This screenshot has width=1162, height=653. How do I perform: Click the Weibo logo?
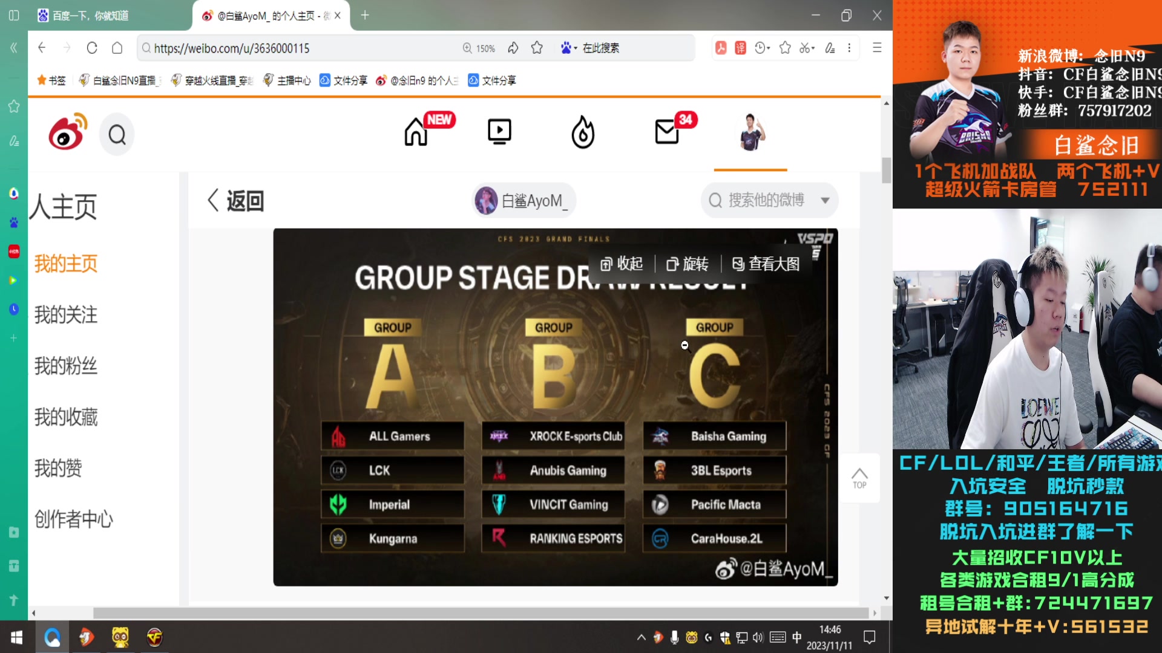click(66, 132)
